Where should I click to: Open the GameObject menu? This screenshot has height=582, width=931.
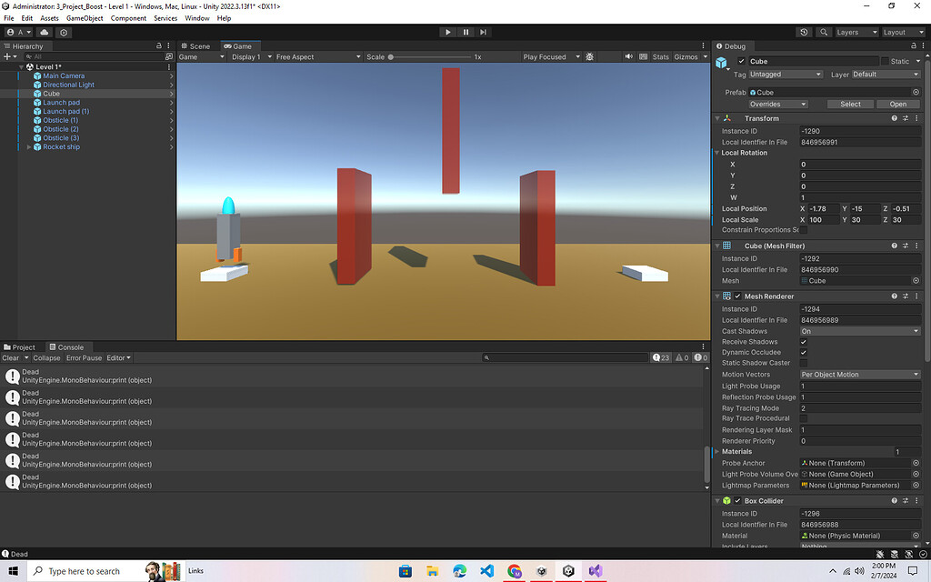pyautogui.click(x=86, y=17)
